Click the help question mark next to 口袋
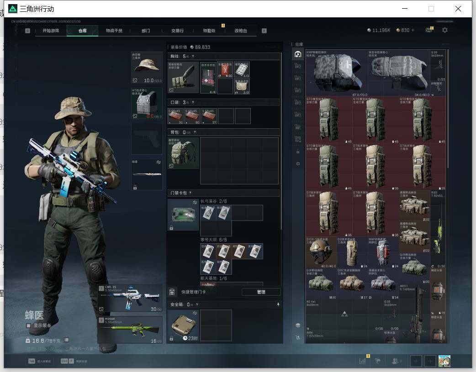Viewport: 476px width, 372px height. 193,103
